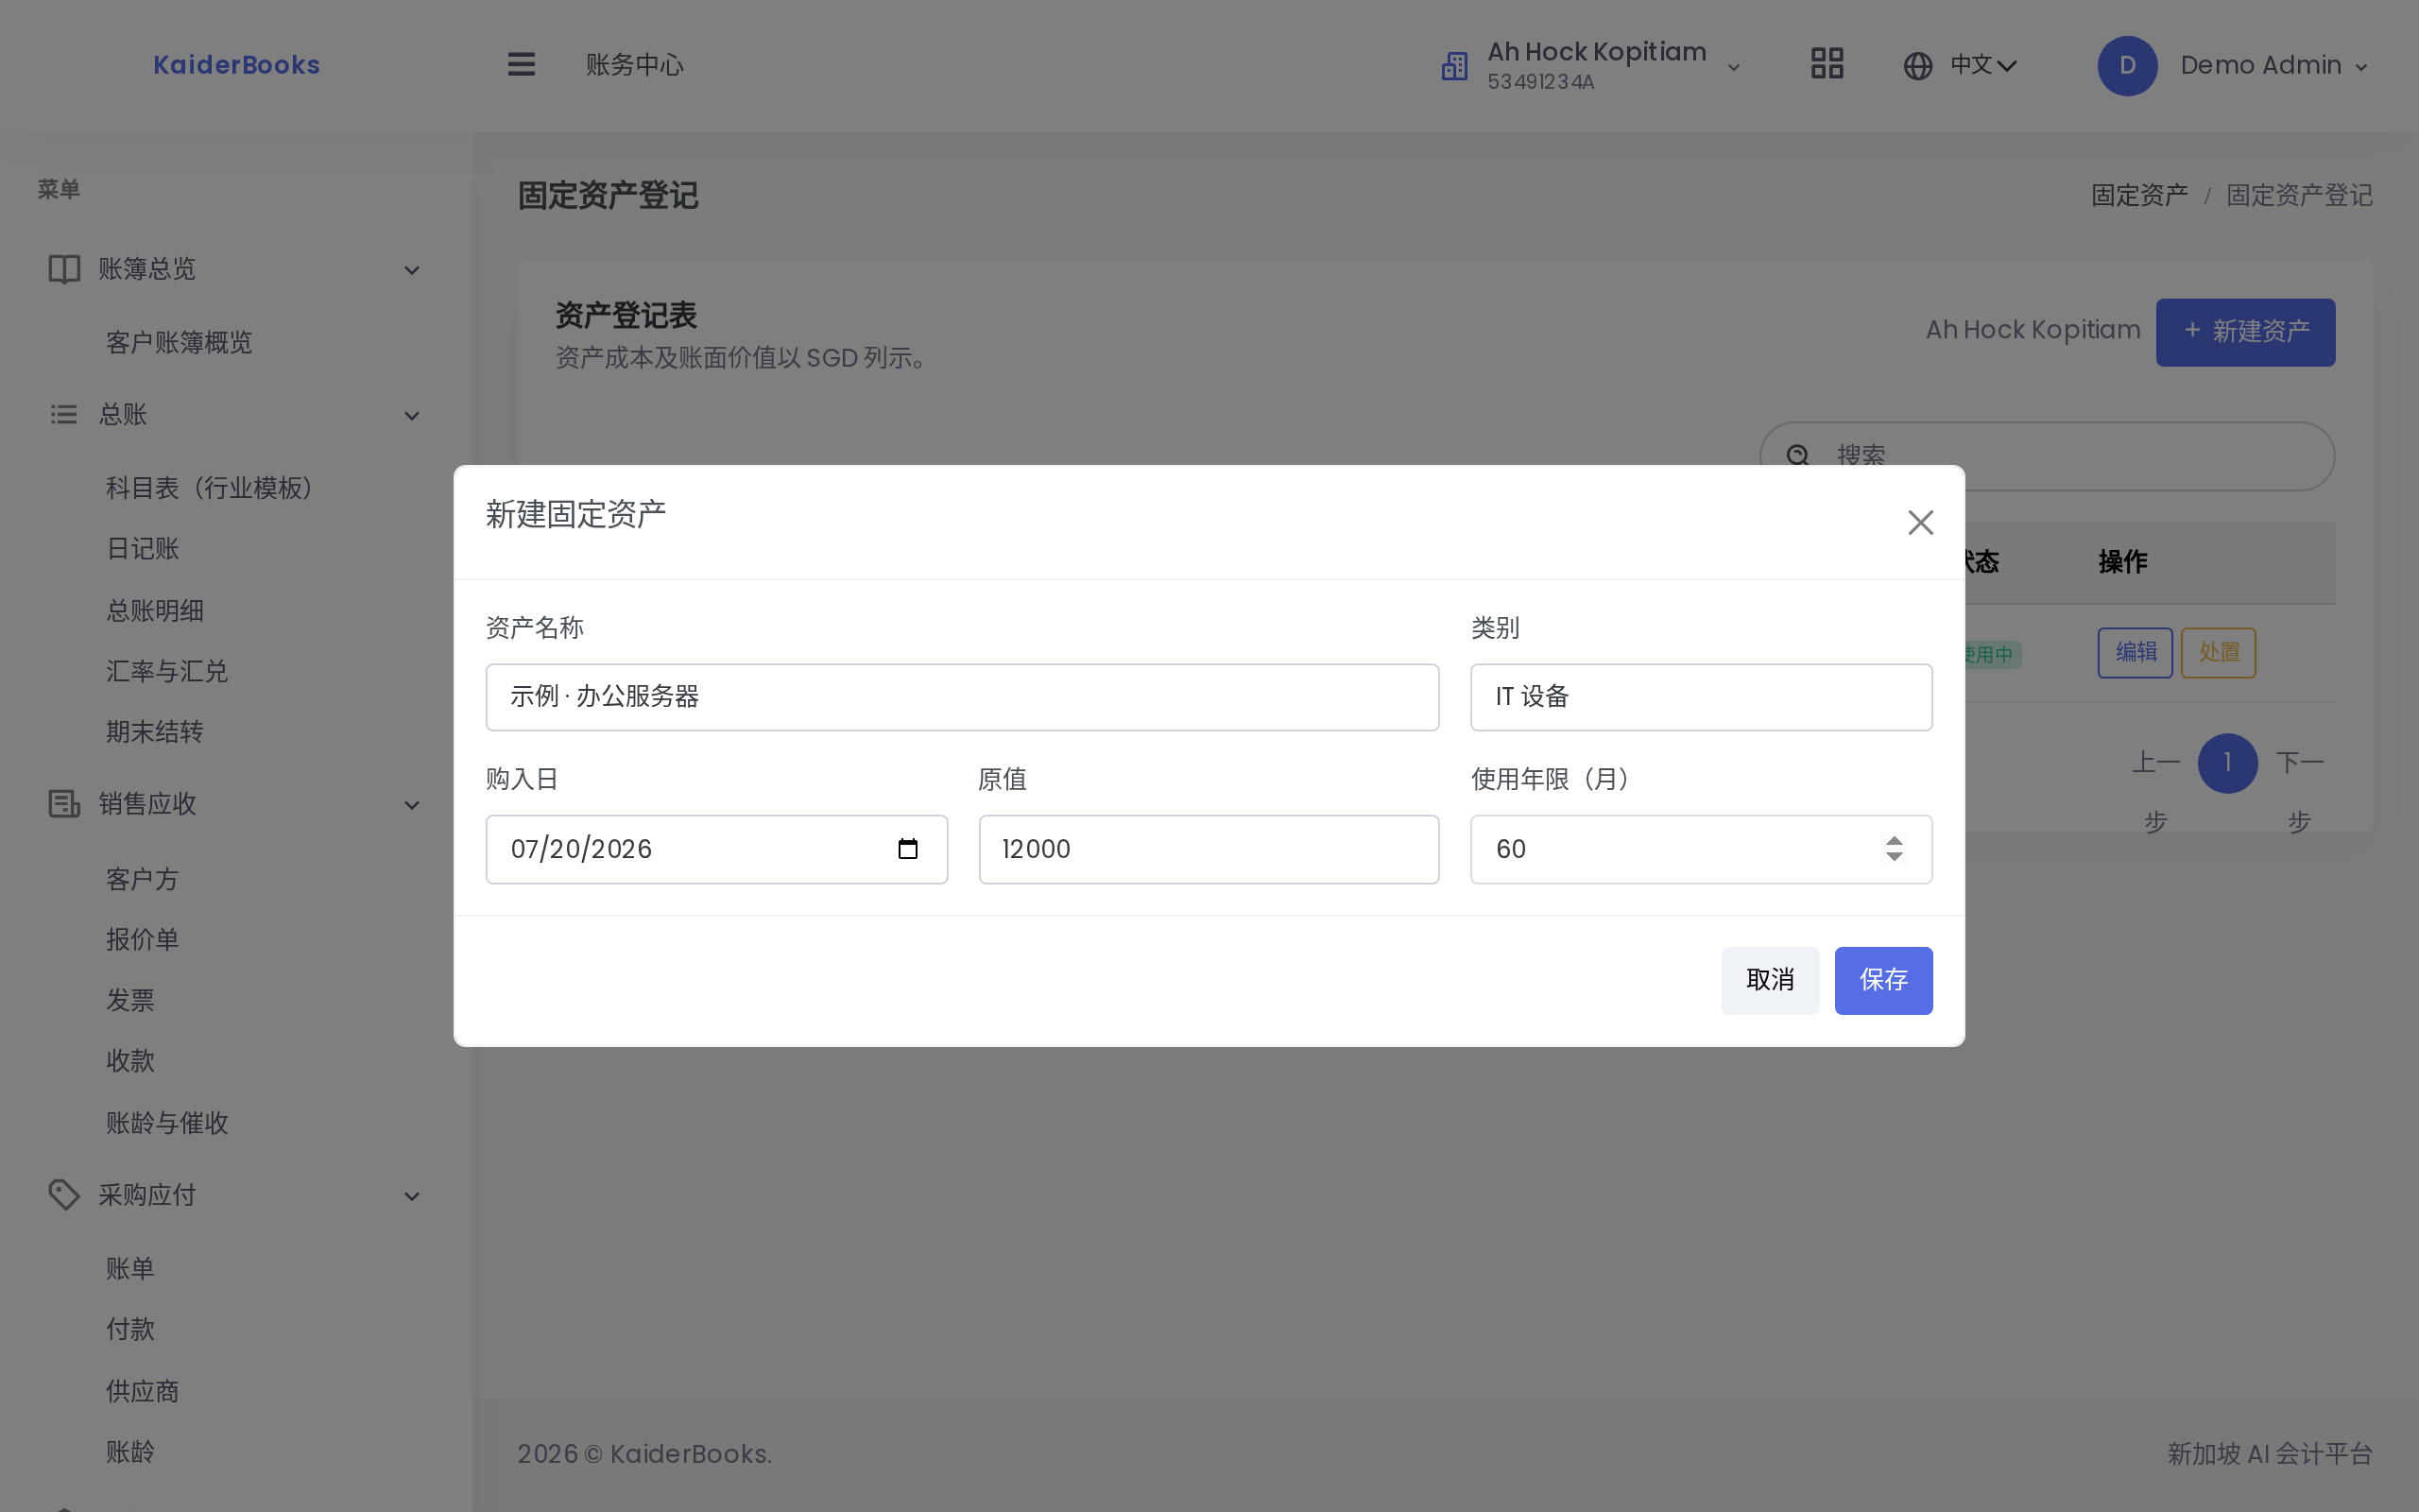Viewport: 2419px width, 1512px height.
Task: Click the 编辑 row button
Action: 2136,653
